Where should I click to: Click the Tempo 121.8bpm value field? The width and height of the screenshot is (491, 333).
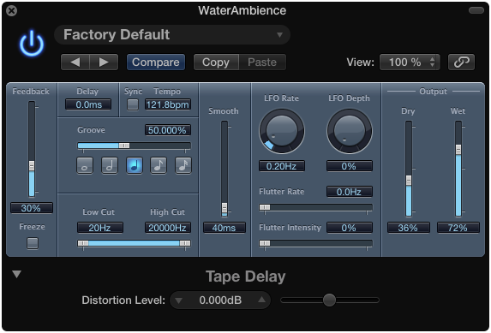[x=168, y=104]
